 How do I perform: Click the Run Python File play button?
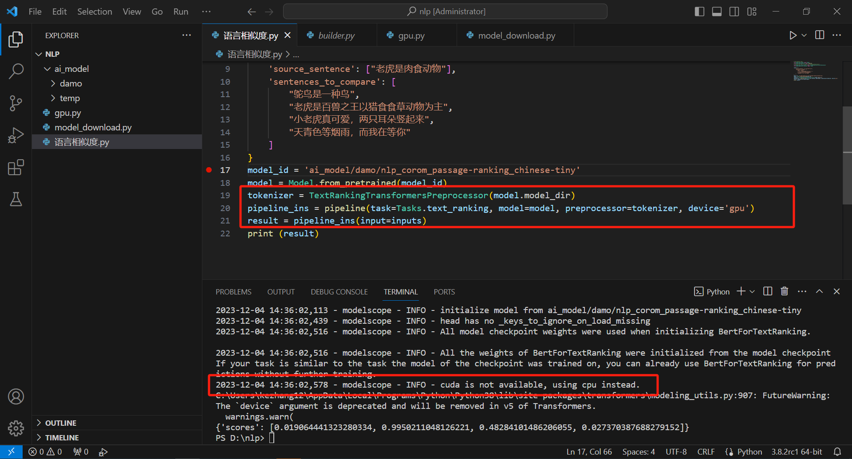(793, 35)
